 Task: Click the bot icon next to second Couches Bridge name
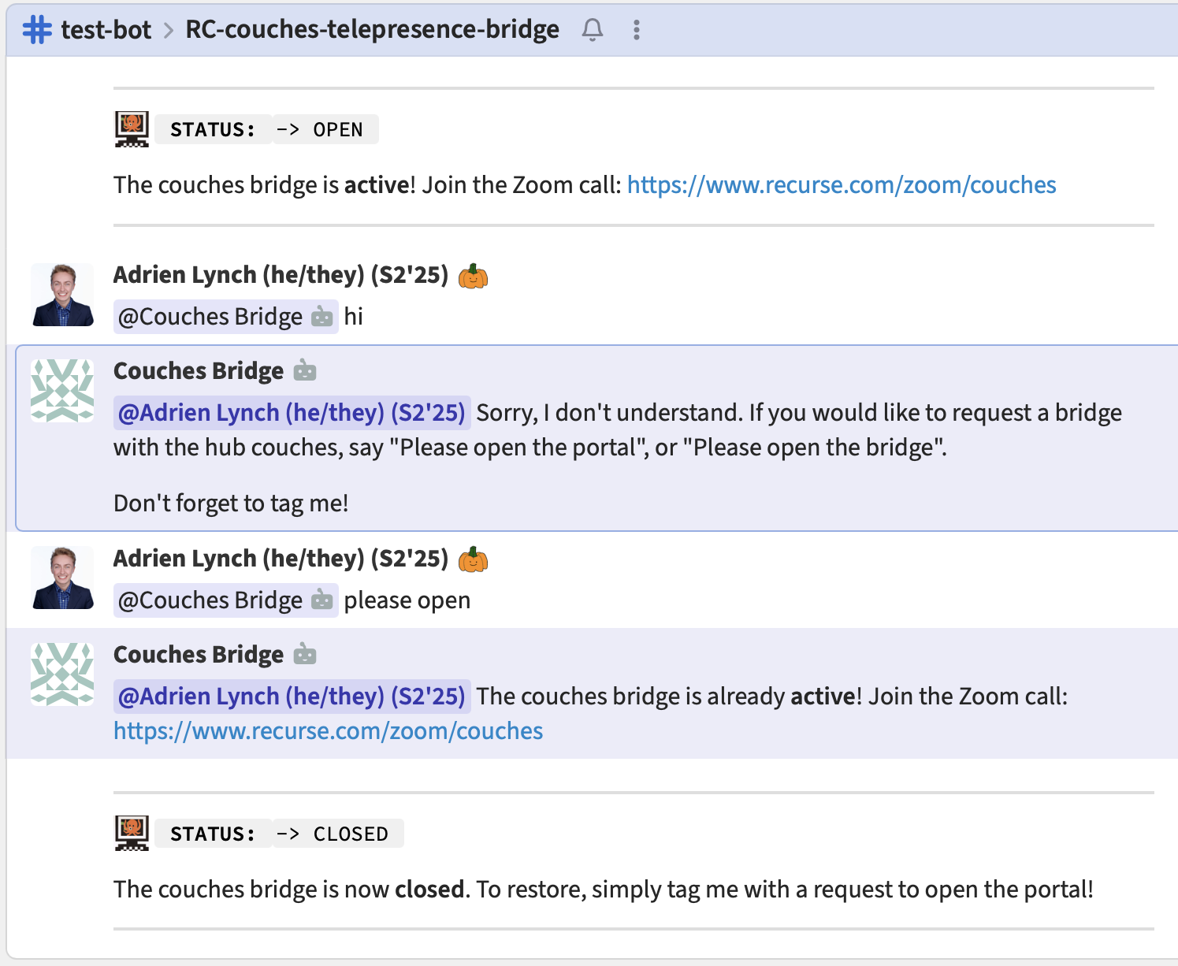[305, 655]
